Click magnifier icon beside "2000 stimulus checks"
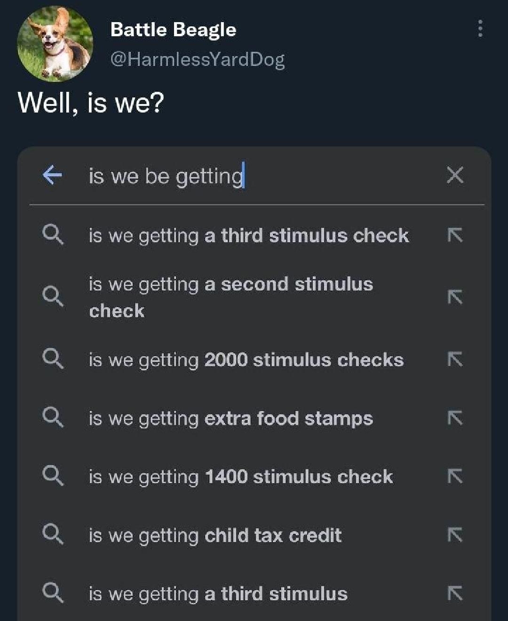508x621 pixels. 53,359
